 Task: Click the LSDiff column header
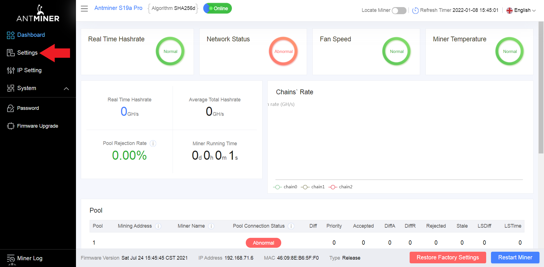click(484, 226)
